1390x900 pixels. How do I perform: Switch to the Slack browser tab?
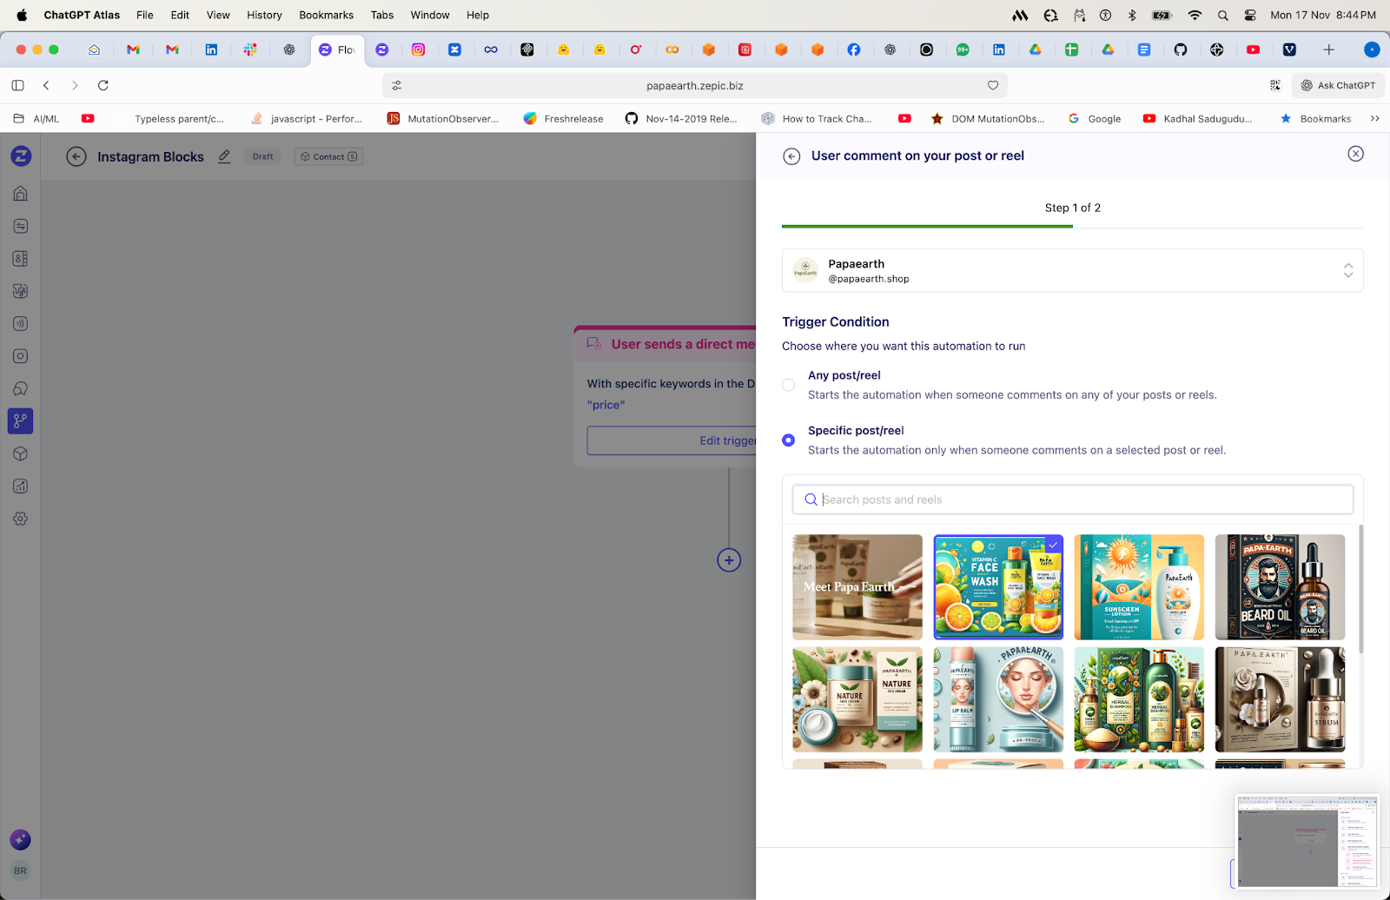250,50
